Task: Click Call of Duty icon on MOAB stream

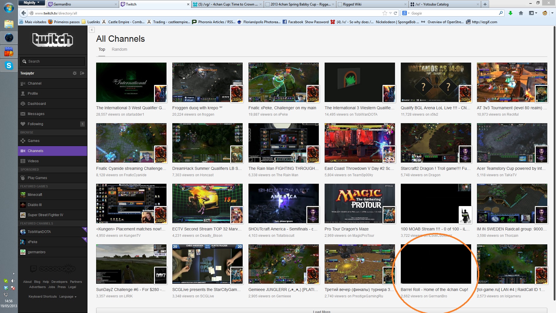Action: 465,215
